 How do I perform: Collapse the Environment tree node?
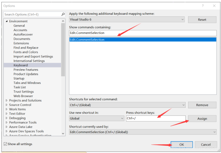click(x=7, y=21)
